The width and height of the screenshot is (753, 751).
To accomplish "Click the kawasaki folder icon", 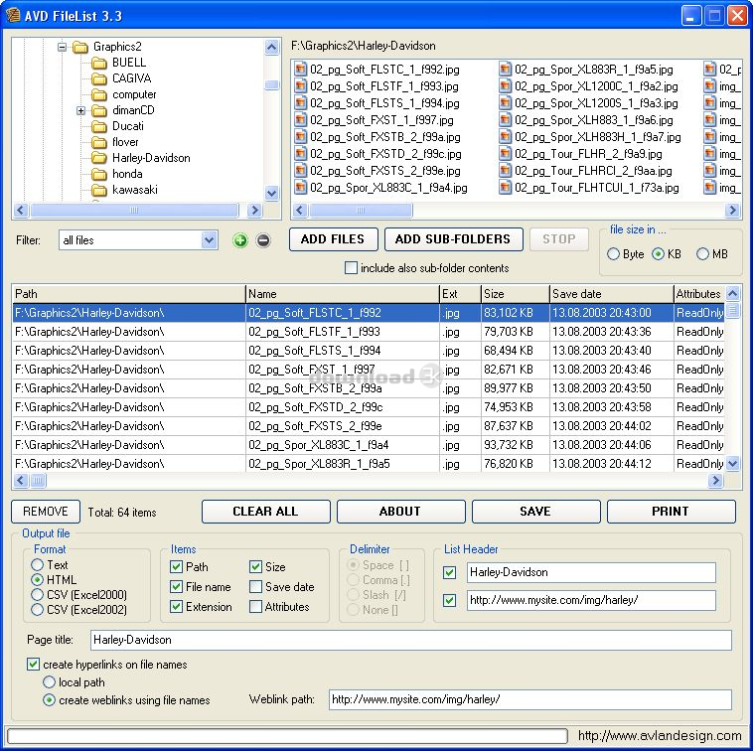I will click(x=98, y=190).
